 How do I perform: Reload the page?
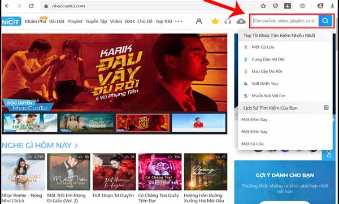pos(31,6)
